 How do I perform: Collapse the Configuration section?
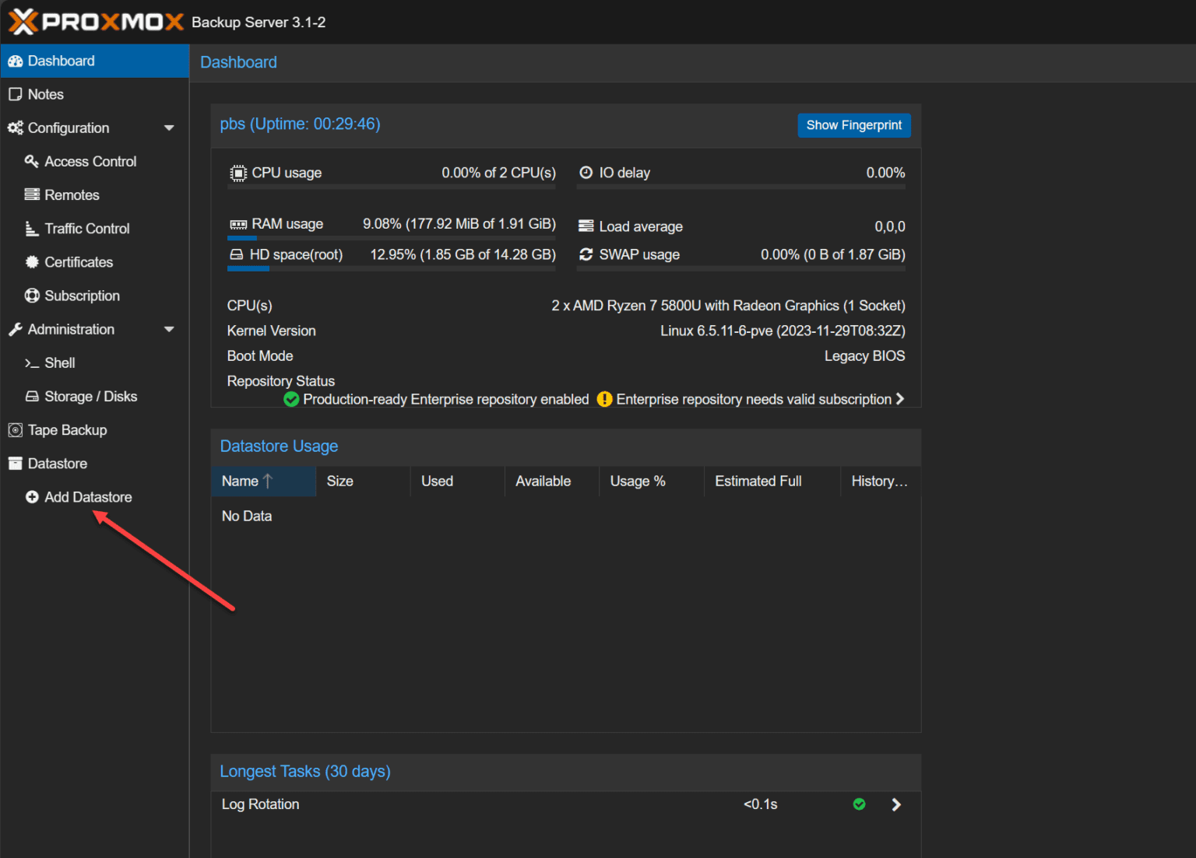[170, 128]
